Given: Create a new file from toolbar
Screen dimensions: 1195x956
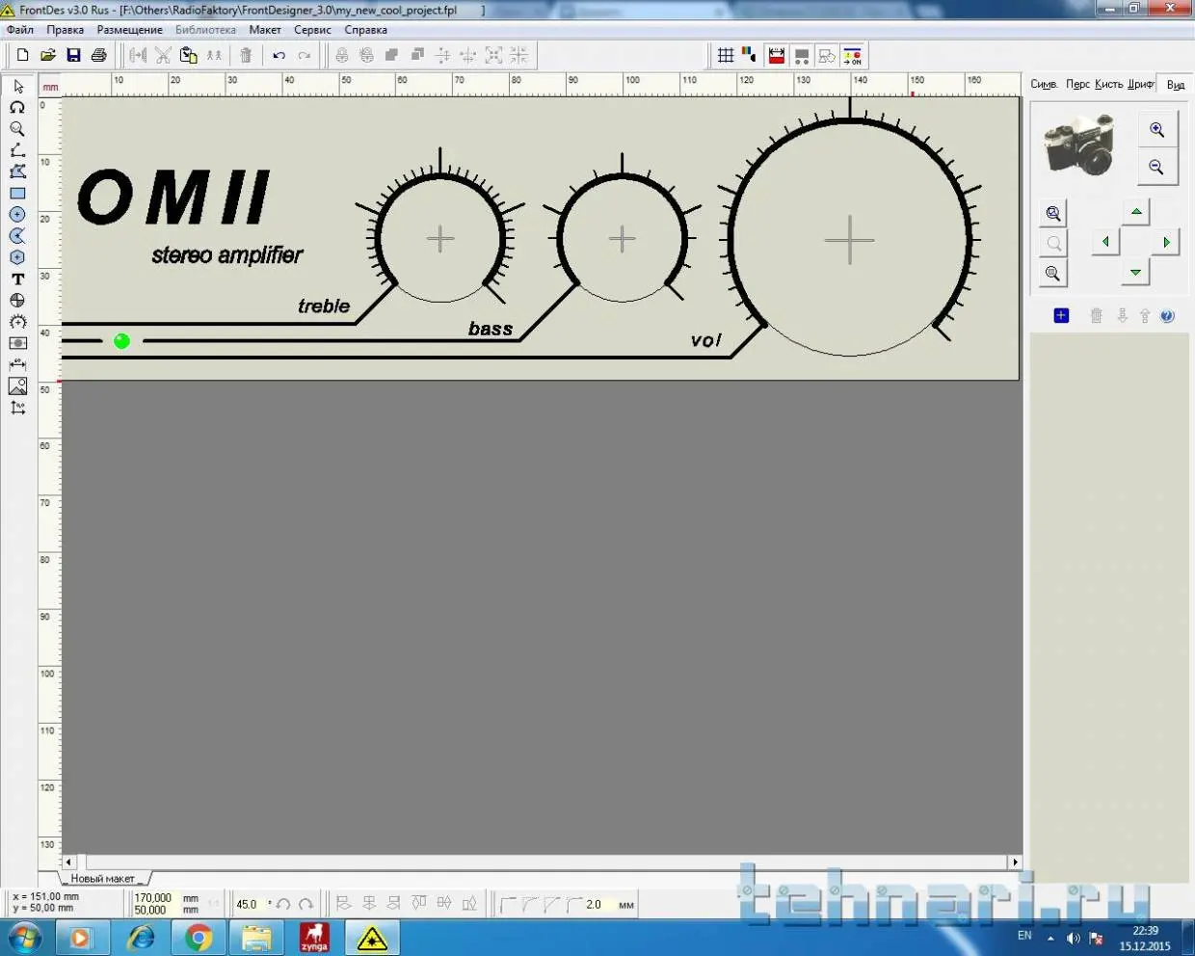Looking at the screenshot, I should 22,55.
